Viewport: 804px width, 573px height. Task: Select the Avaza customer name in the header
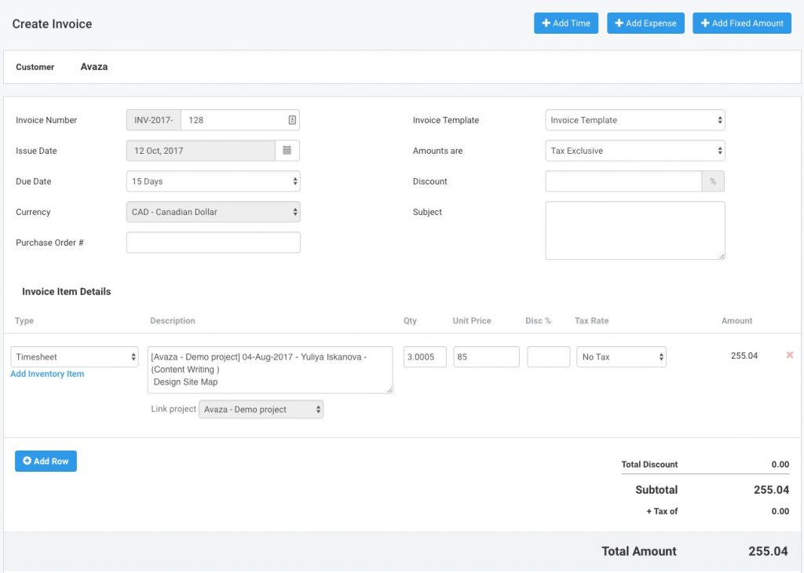coord(93,66)
